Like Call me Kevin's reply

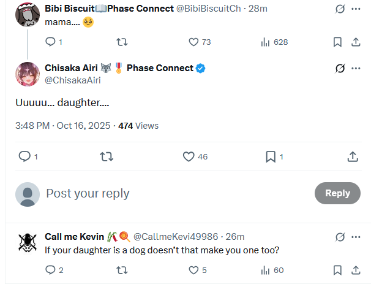[193, 270]
